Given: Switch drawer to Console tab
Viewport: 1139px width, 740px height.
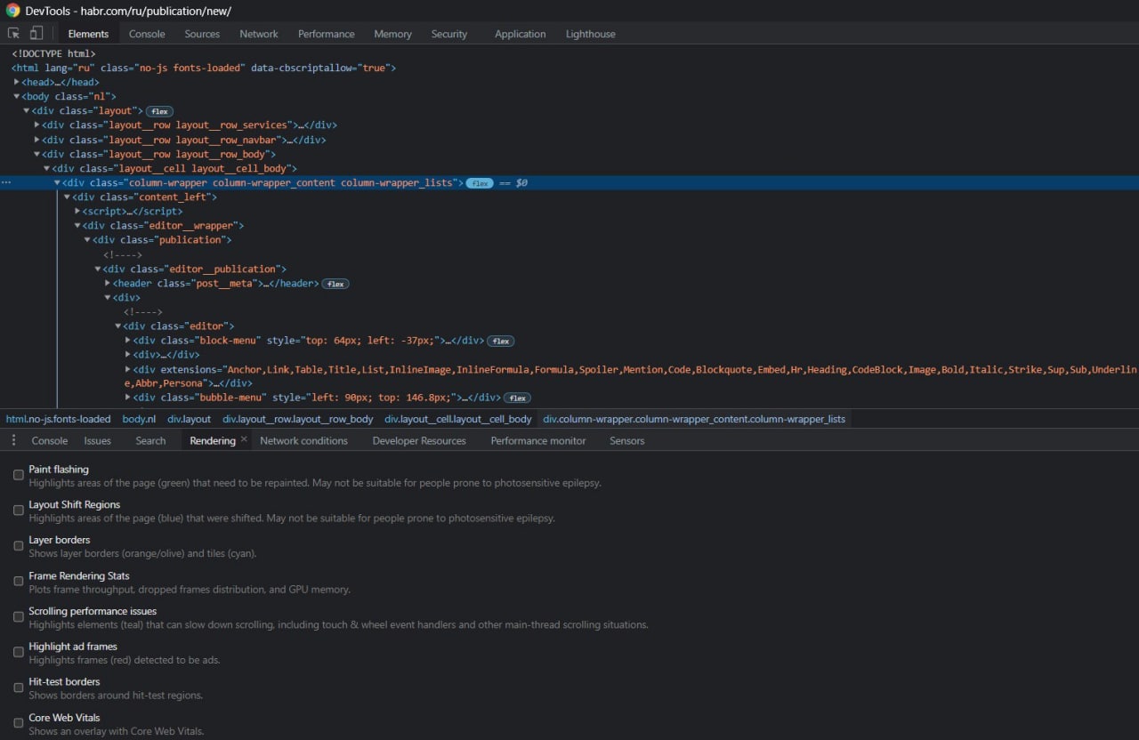Looking at the screenshot, I should click(x=50, y=440).
